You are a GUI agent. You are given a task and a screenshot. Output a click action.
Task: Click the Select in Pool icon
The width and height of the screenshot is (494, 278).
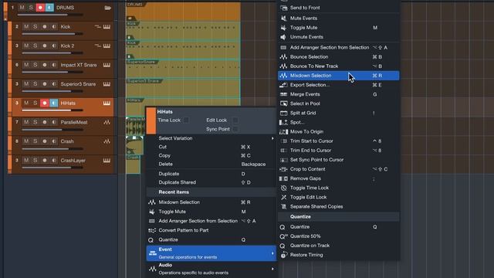click(283, 103)
